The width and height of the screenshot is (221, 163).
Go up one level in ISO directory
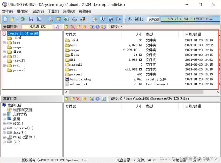click(67, 27)
